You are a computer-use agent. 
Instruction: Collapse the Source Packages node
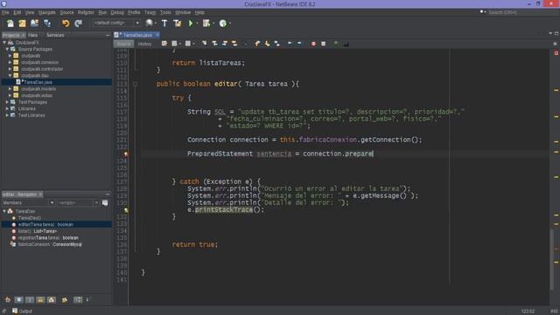[x=7, y=49]
